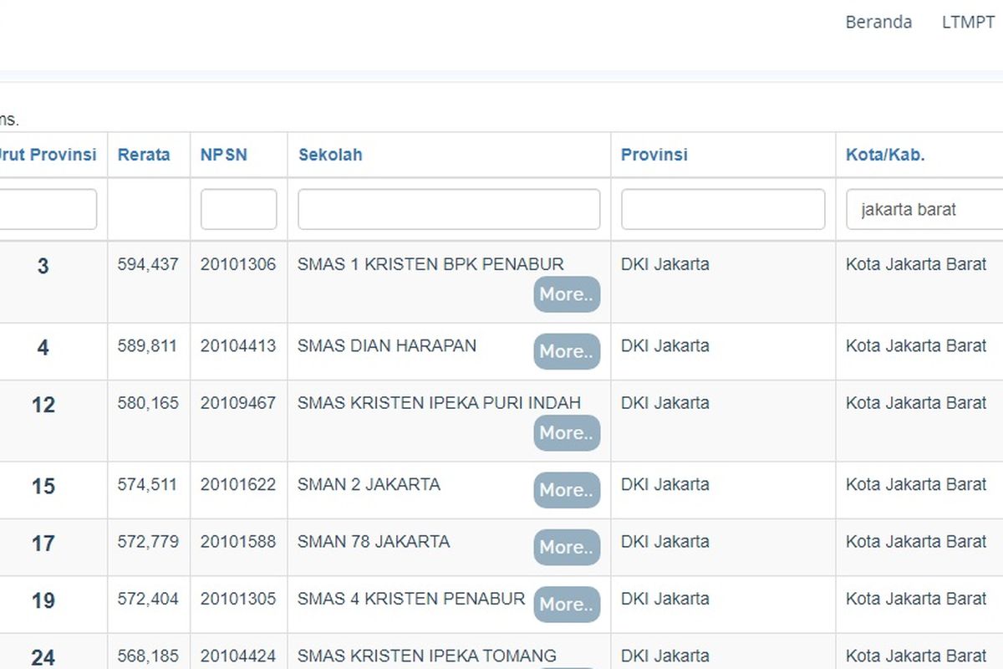Viewport: 1003px width, 669px height.
Task: Expand More for SMAS 1 Kristen BPK Penabur
Action: [567, 294]
